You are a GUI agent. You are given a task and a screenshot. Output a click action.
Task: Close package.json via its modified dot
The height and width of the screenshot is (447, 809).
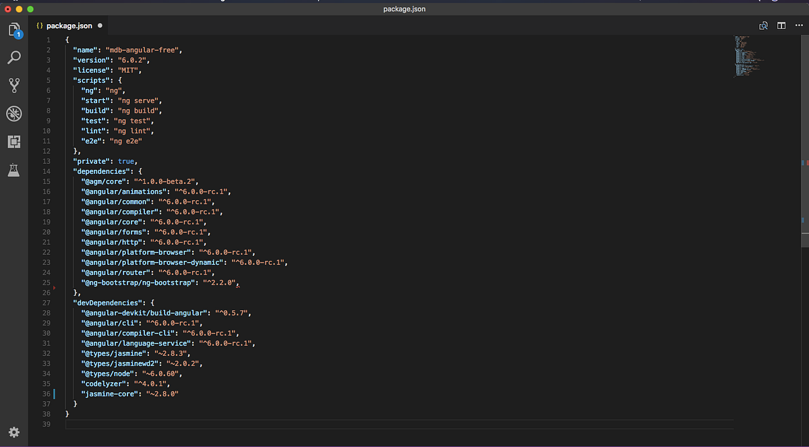(x=98, y=25)
